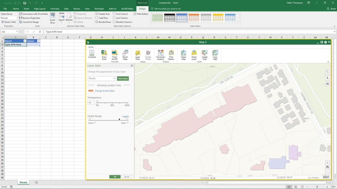Viewport: 337px width, 189px height.
Task: Switch to the Insert tab
Action: point(26,9)
